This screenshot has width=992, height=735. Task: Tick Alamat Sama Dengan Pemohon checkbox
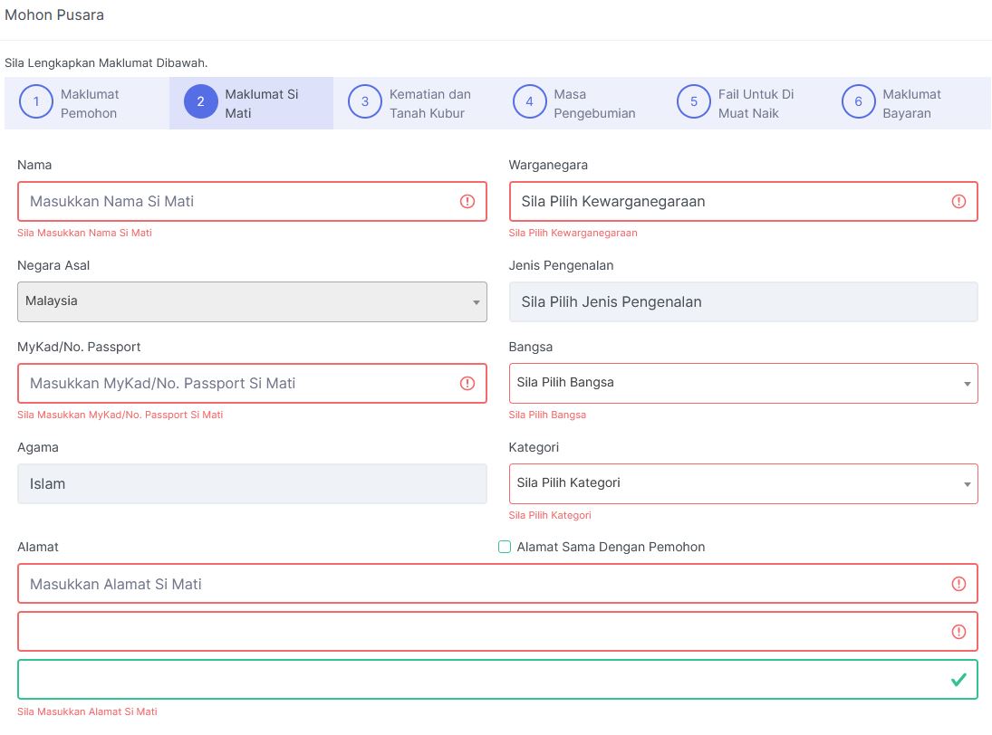(x=505, y=547)
